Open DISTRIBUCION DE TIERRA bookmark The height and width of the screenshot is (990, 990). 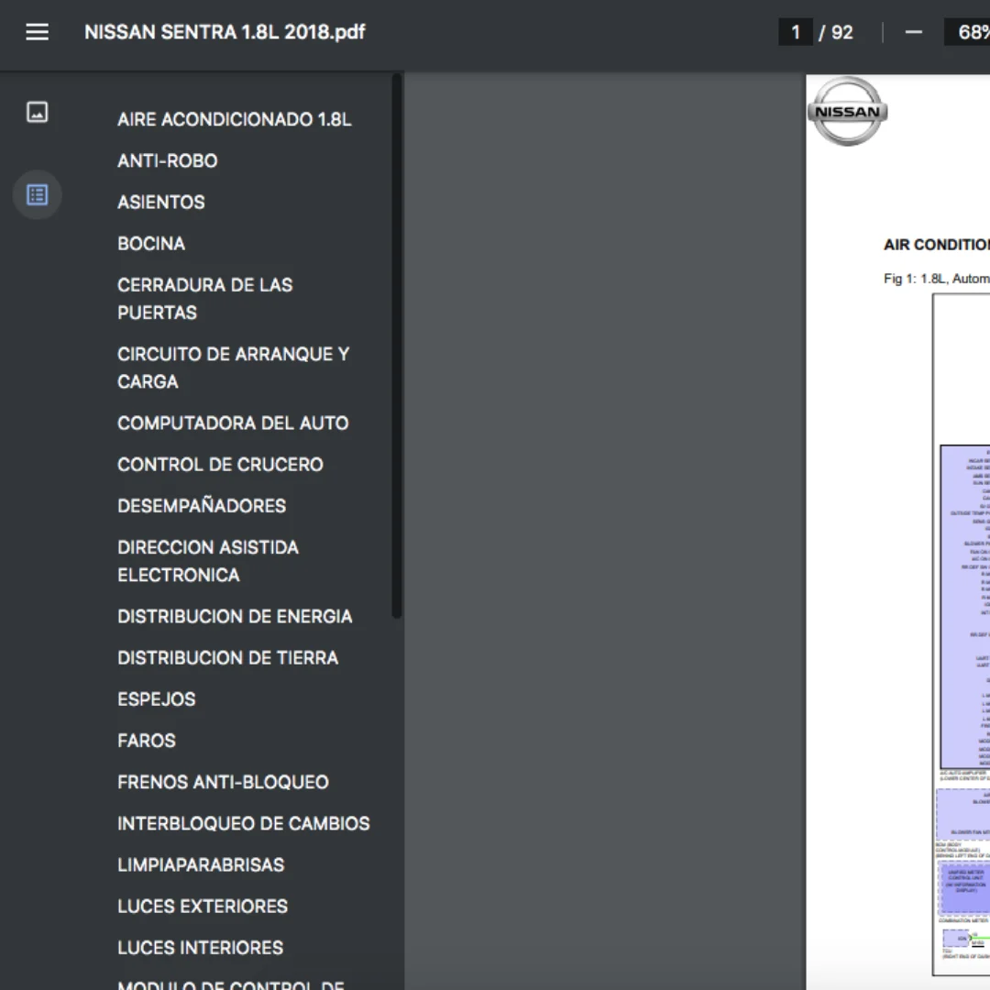click(228, 658)
